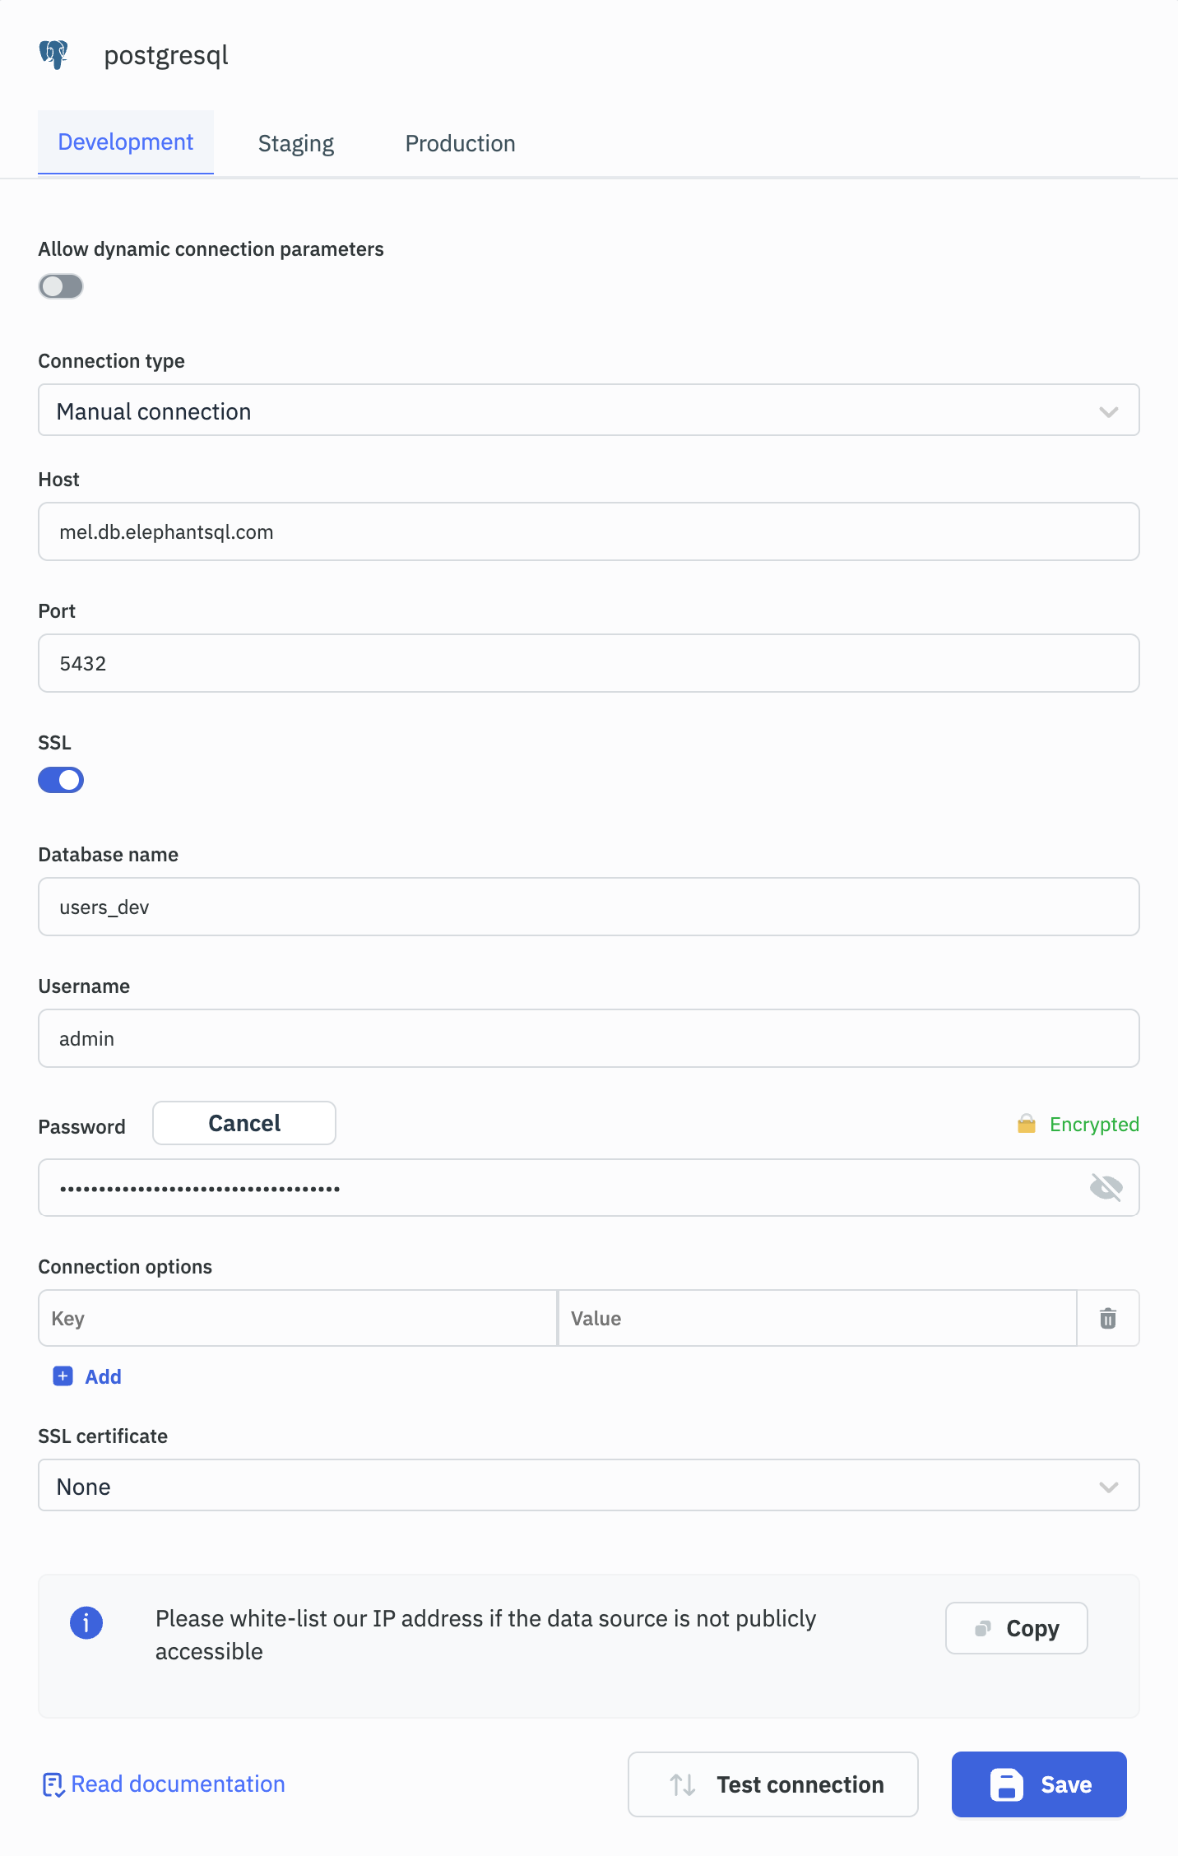
Task: Click the blue info circle icon
Action: [86, 1623]
